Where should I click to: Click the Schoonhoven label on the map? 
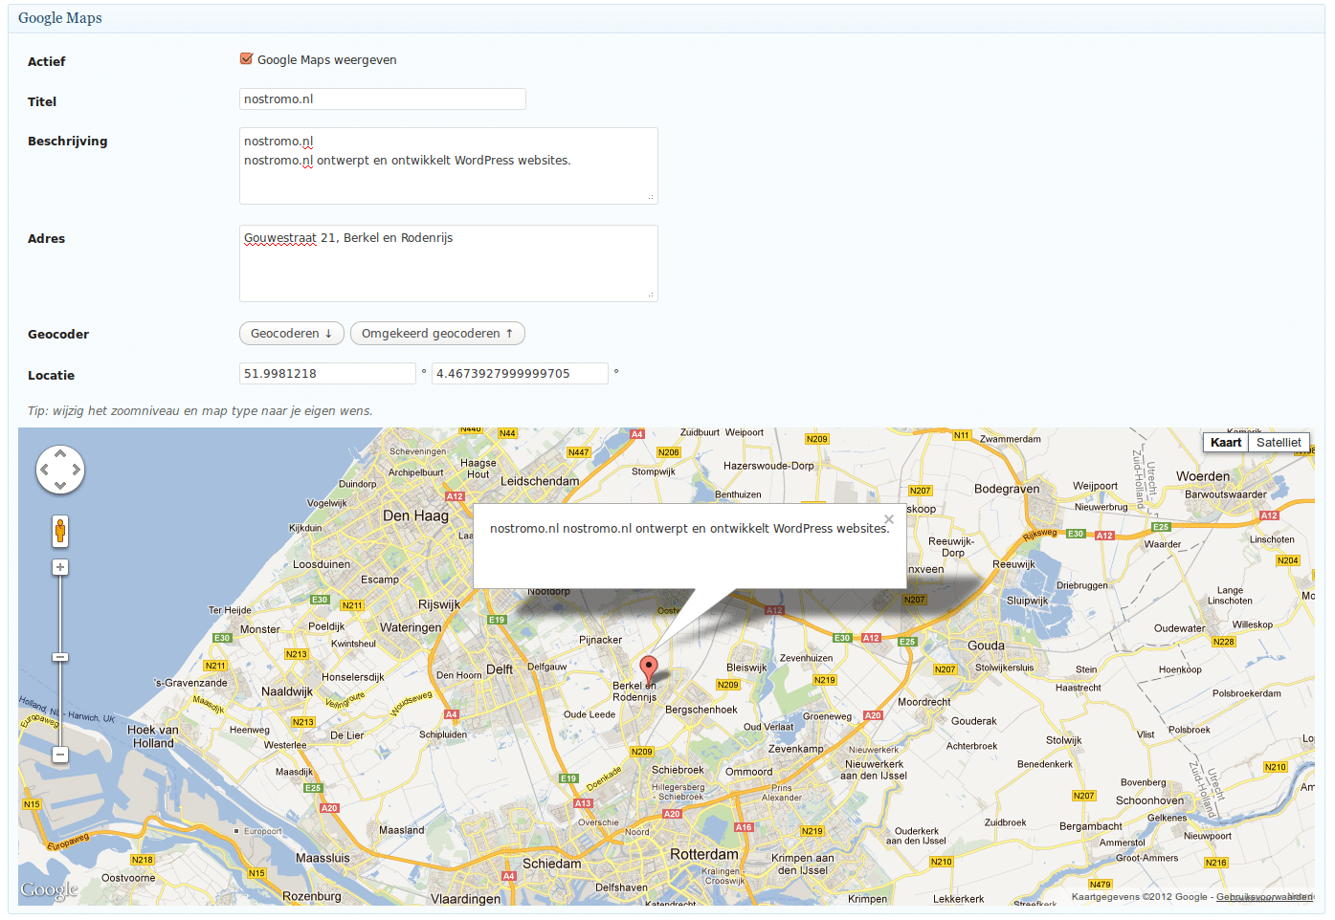click(x=1149, y=800)
